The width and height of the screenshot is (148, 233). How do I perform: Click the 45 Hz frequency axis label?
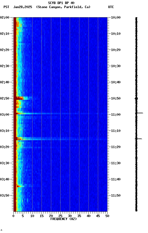click(x=98, y=216)
